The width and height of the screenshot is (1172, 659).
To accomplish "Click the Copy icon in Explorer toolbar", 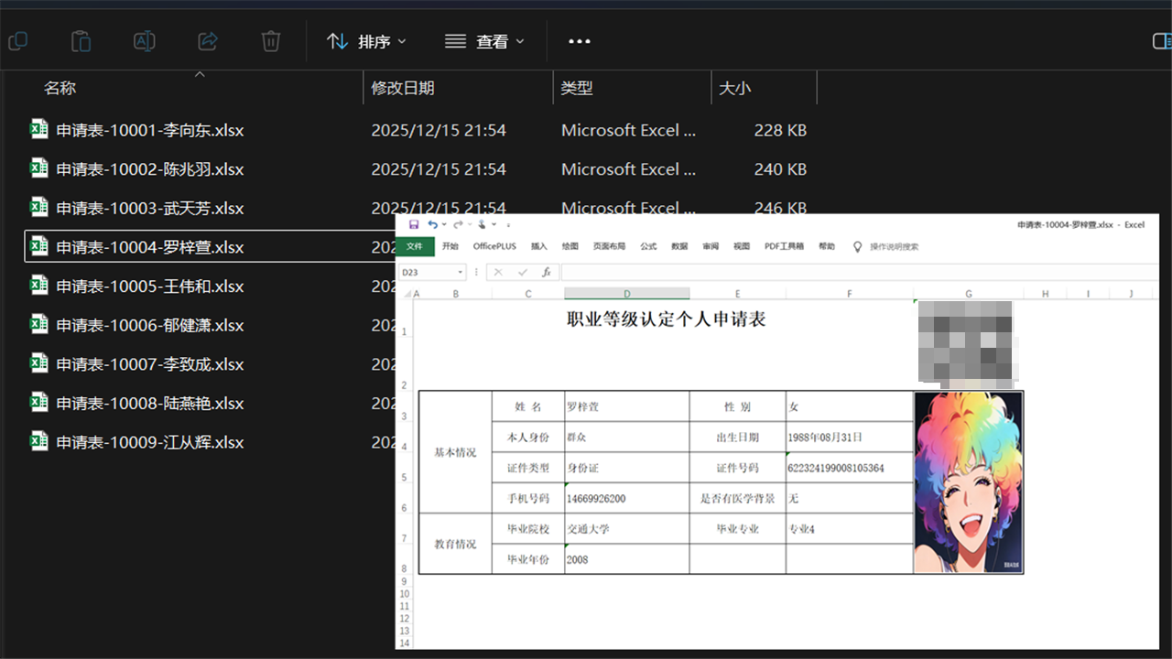I will [x=17, y=41].
